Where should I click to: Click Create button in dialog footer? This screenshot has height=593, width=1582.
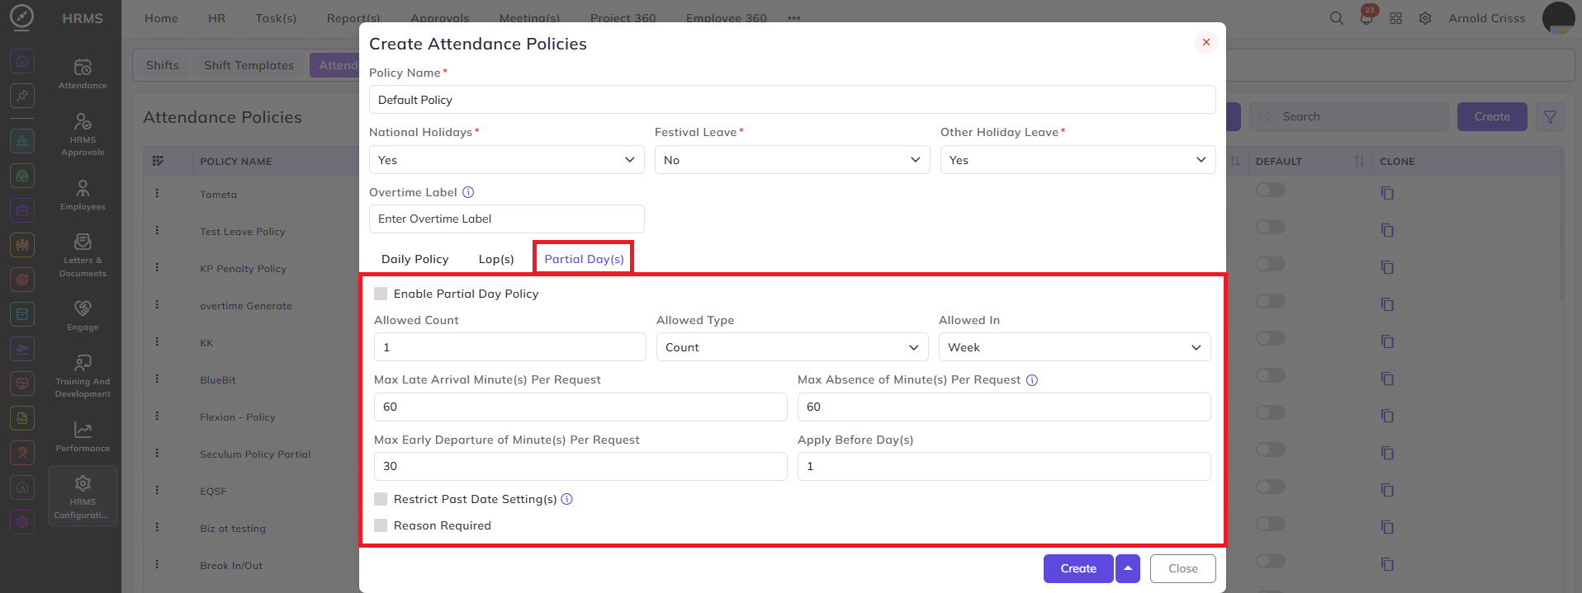(x=1078, y=568)
